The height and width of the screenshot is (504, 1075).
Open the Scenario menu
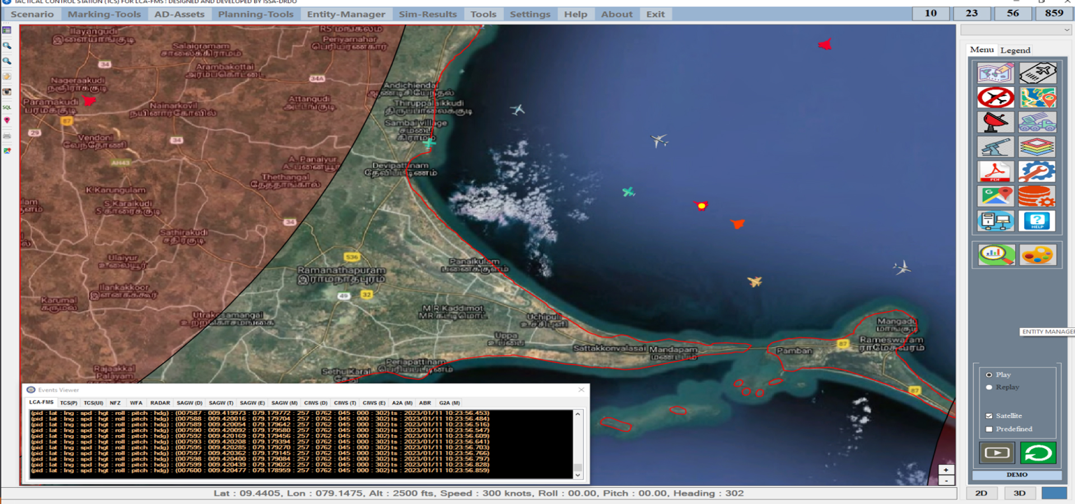[x=32, y=14]
